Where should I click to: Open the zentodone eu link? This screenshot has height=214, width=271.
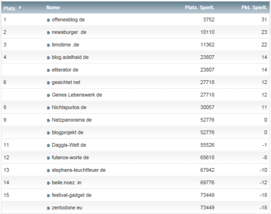(x=67, y=207)
